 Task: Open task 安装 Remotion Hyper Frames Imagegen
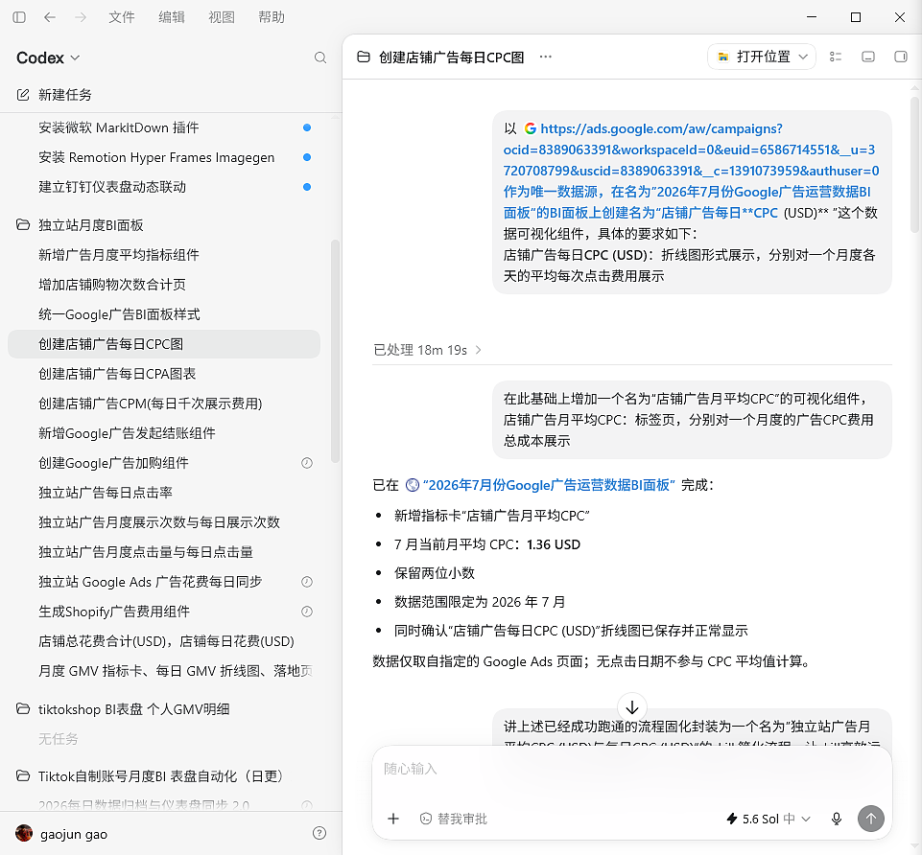[164, 157]
